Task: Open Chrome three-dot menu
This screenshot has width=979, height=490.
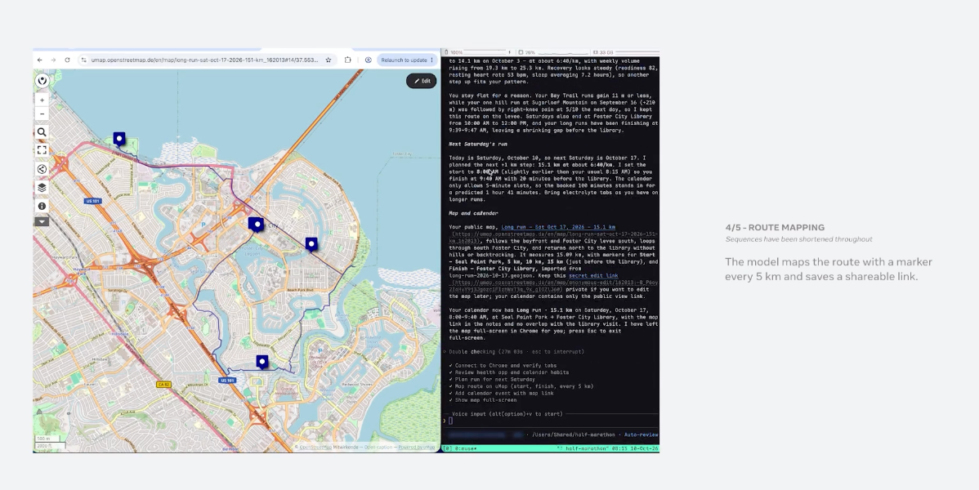Action: [x=431, y=60]
